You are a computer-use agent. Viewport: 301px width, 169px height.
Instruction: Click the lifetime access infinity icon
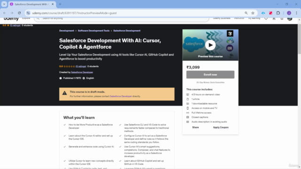pos(188,113)
